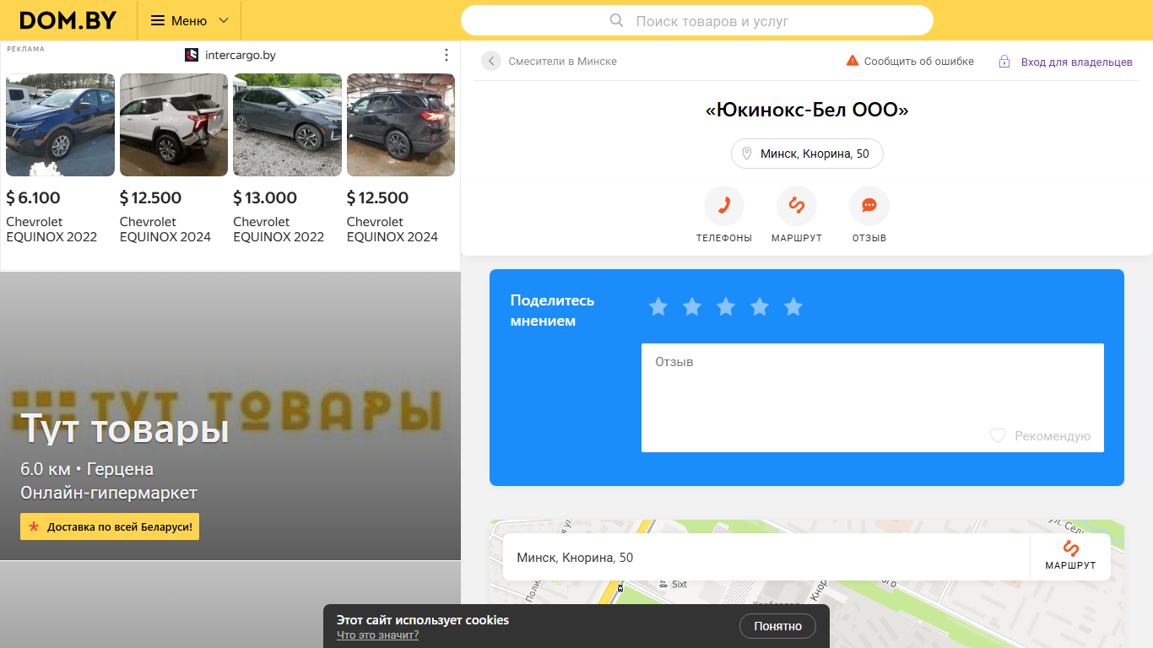
Task: Click the Минск, Кнорина, 50 map address bar
Action: click(766, 557)
